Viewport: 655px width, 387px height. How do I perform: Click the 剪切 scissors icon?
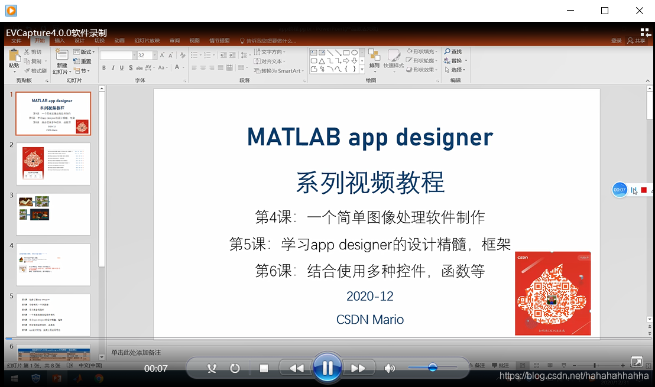pos(27,52)
